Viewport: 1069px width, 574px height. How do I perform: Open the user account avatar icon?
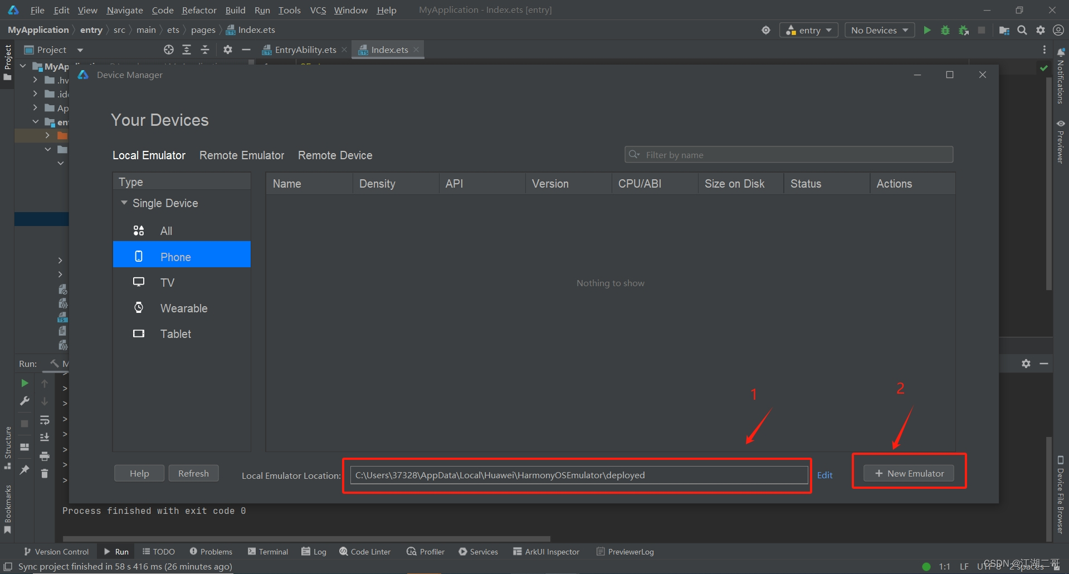(x=1058, y=30)
